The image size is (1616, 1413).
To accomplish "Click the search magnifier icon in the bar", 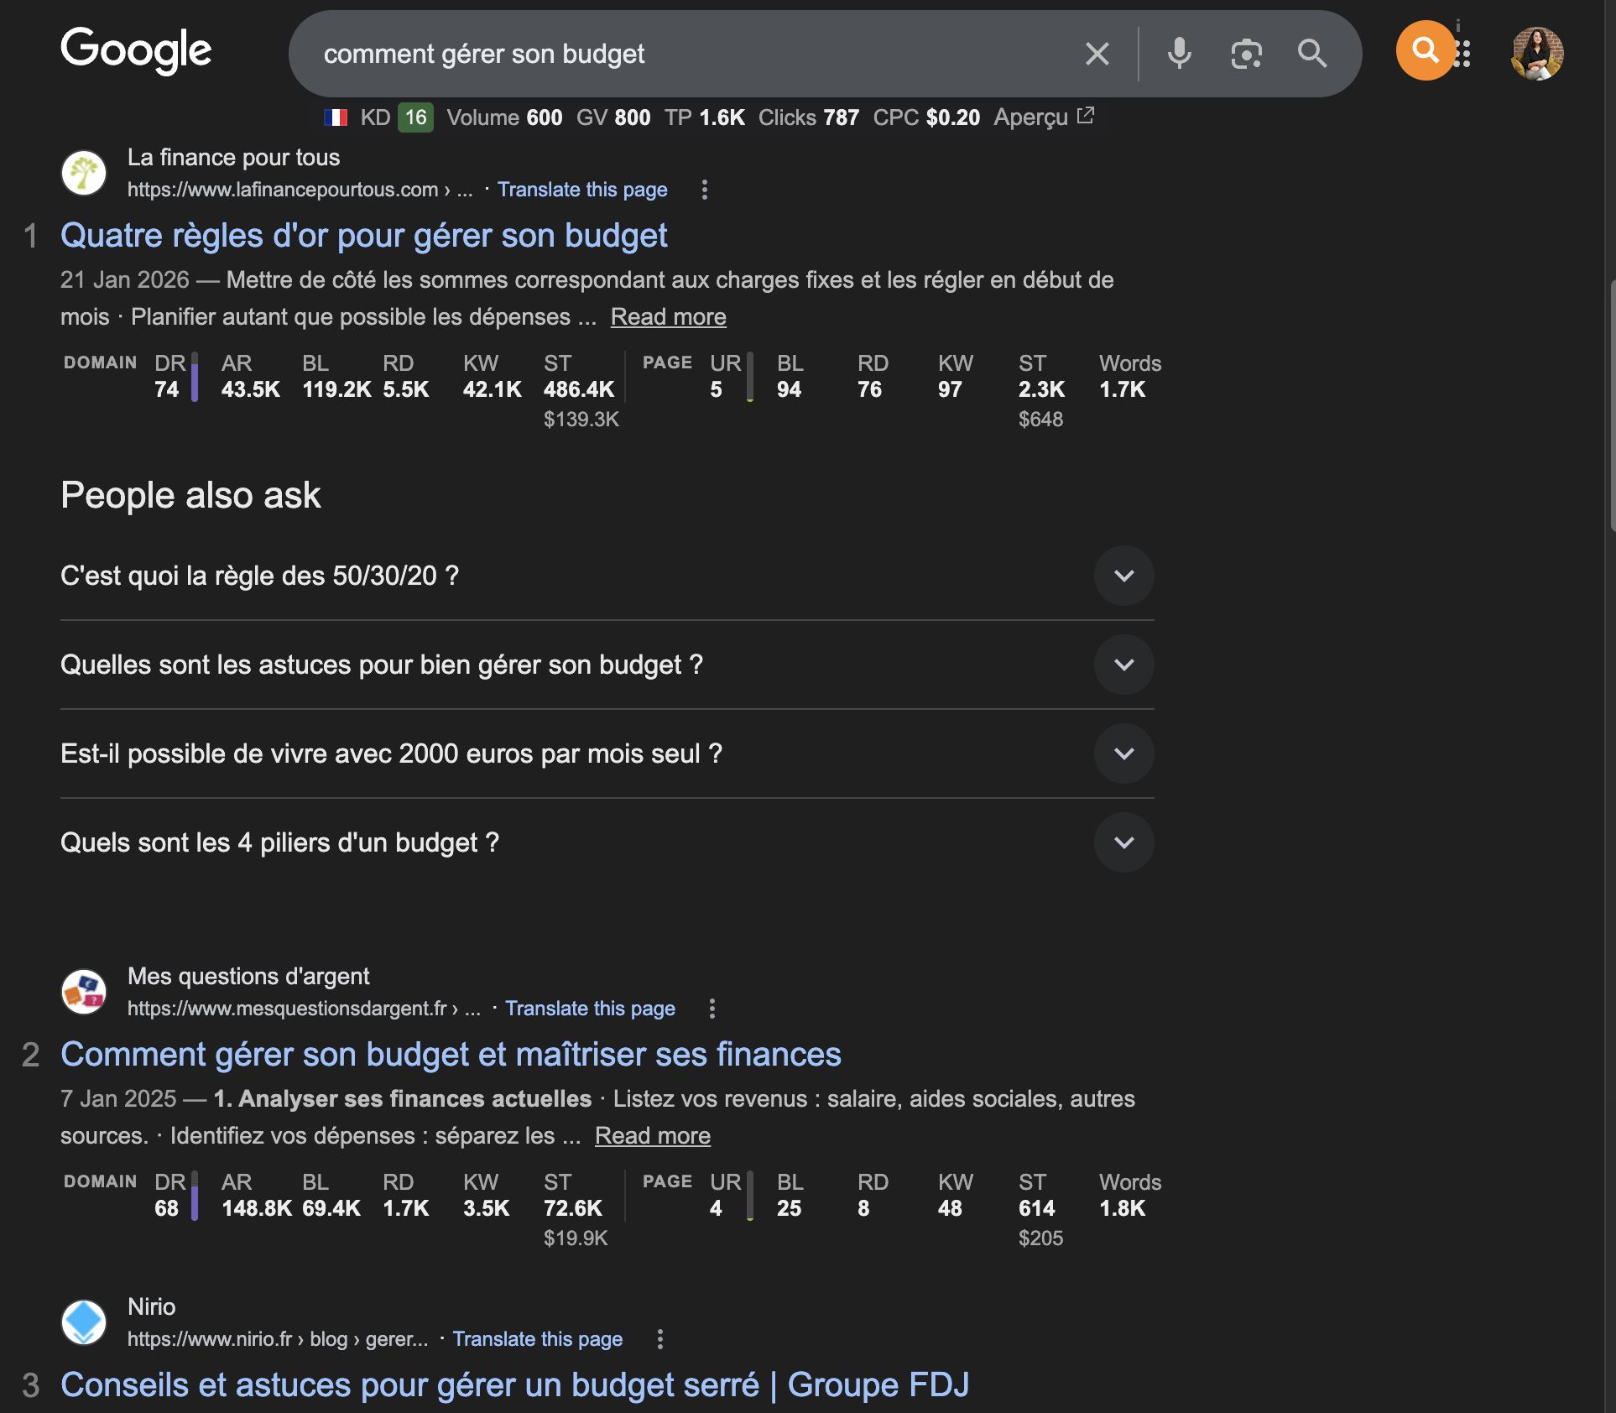I will [1312, 54].
